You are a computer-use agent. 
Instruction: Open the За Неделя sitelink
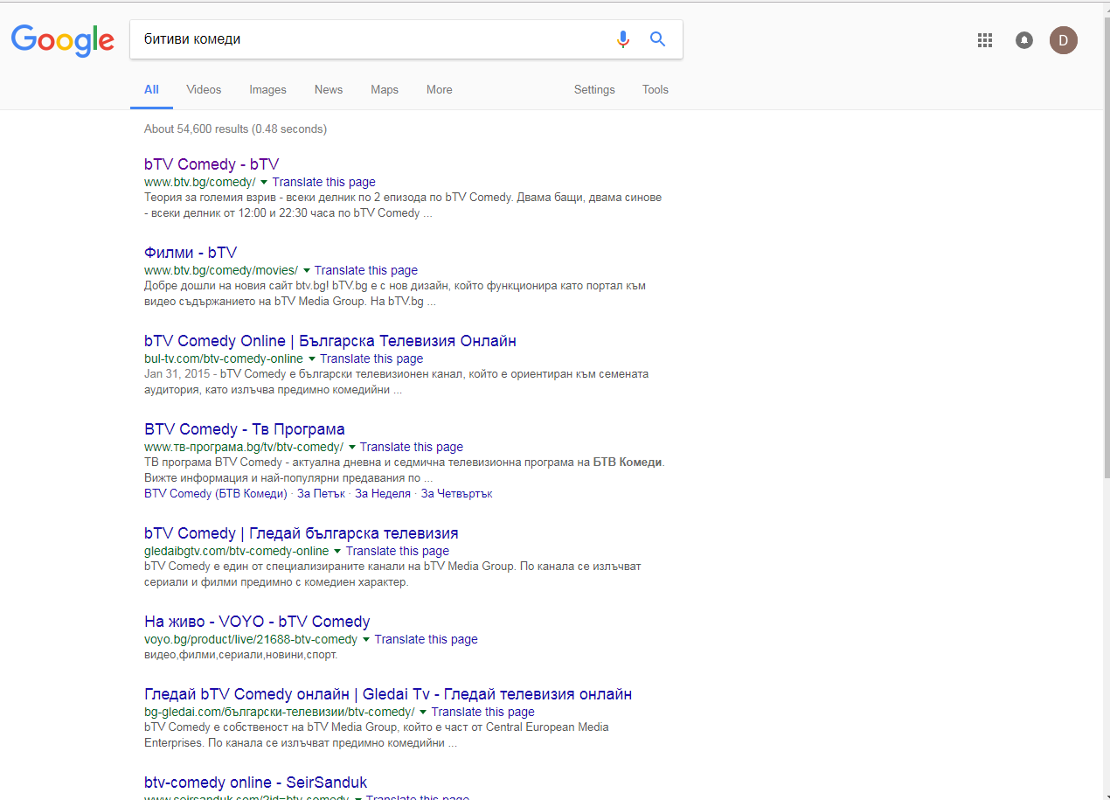[383, 494]
